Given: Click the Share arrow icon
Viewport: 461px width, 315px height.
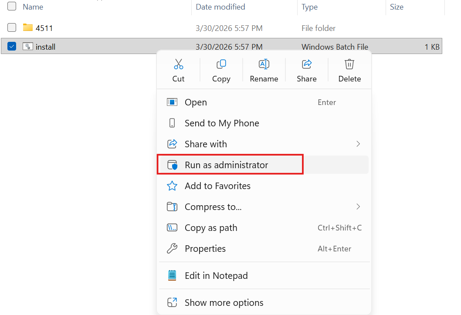Looking at the screenshot, I should pos(306,64).
